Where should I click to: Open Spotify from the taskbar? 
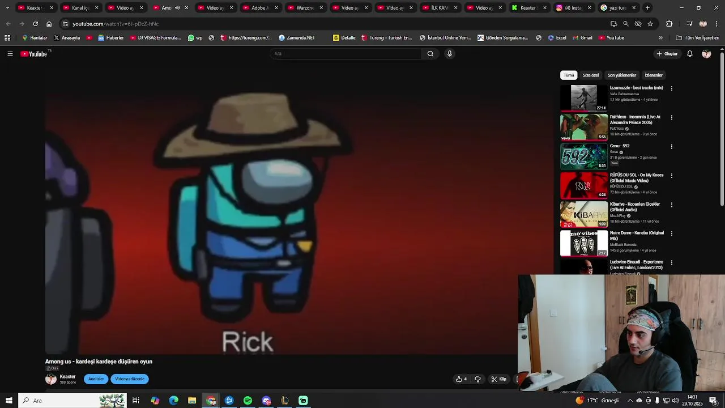(x=248, y=401)
